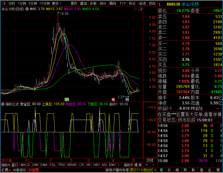The width and height of the screenshot is (223, 173).
Task: Switch the indicator to ASI
Action: pyautogui.click(x=104, y=165)
